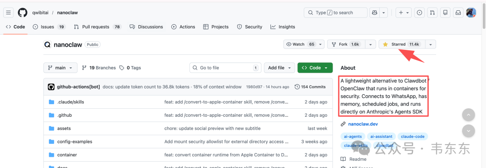
Task: Click the folder icon beside assets
Action: tap(51, 128)
